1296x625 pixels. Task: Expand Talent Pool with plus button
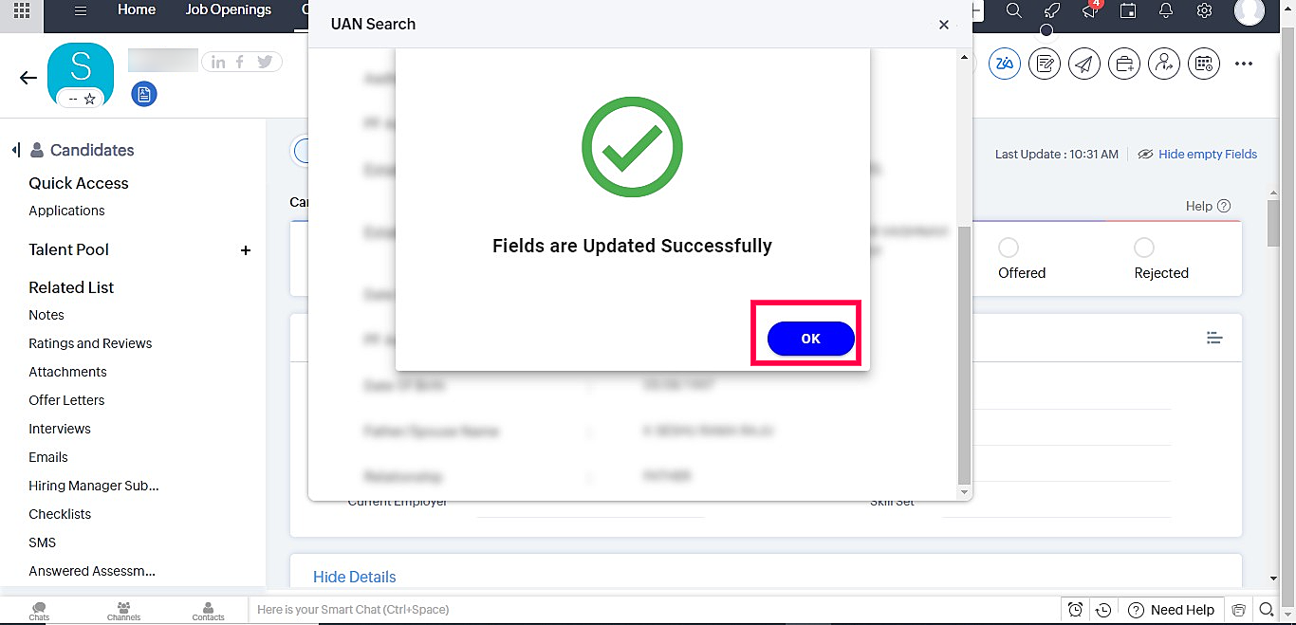coord(246,250)
